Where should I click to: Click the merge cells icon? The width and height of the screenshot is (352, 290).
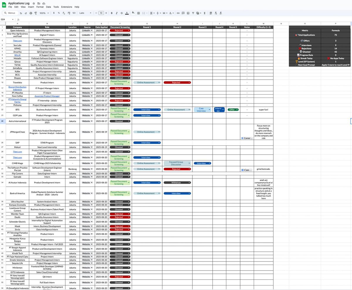click(x=144, y=13)
